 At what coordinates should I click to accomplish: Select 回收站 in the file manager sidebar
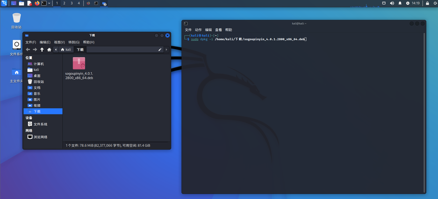pyautogui.click(x=43, y=82)
